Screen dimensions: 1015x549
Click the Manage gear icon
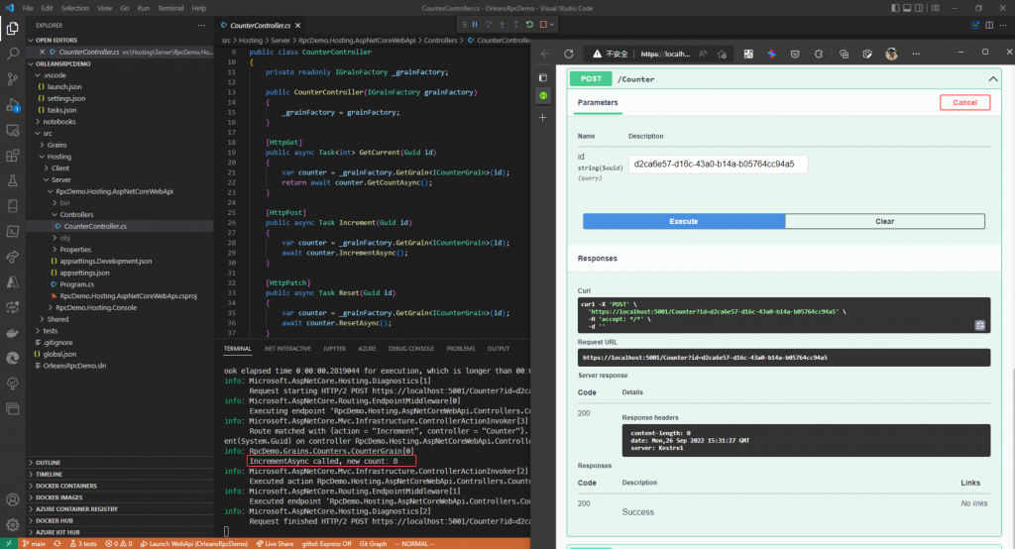click(13, 522)
